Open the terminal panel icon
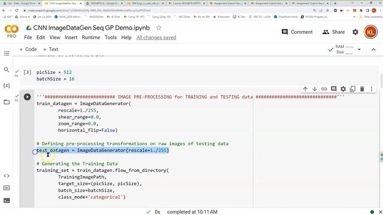The width and height of the screenshot is (383, 215). pyautogui.click(x=7, y=201)
